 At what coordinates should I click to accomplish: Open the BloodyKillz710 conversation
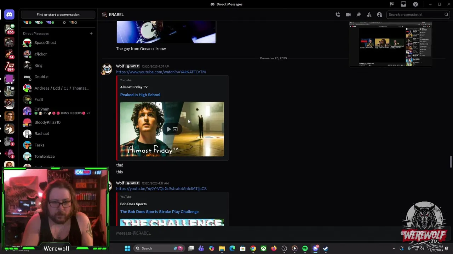(58, 122)
